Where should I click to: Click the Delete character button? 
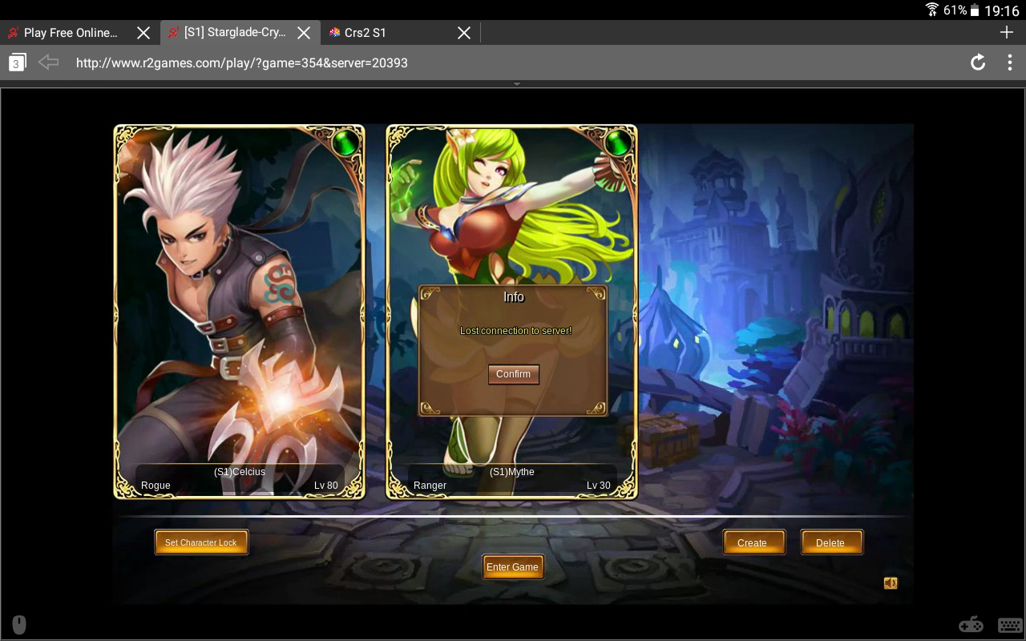pyautogui.click(x=831, y=542)
